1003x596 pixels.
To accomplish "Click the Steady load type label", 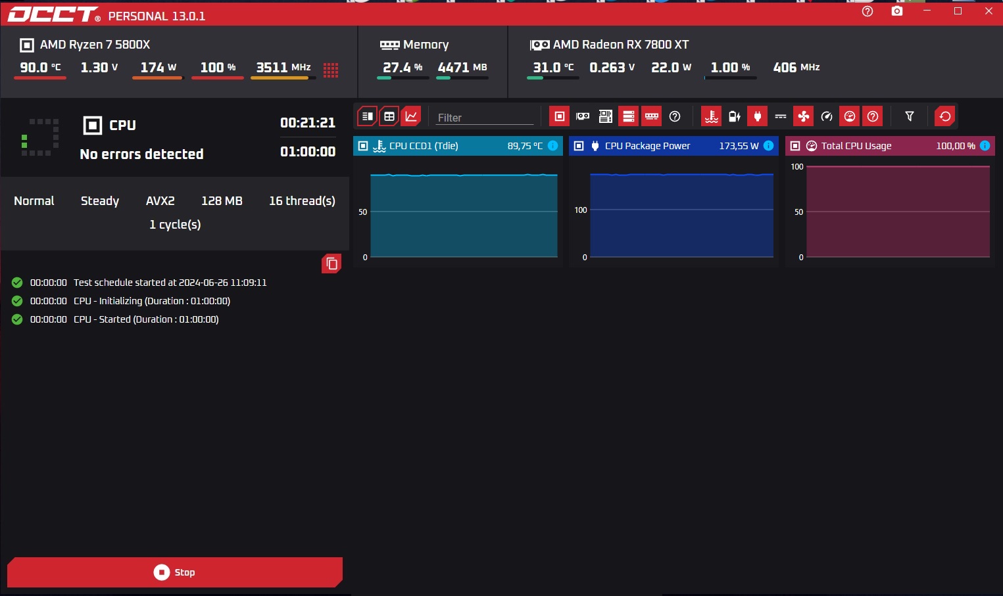I will [x=100, y=201].
